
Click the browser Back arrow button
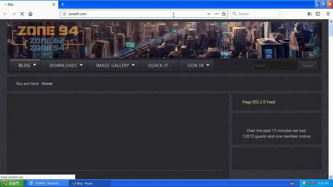(5, 14)
